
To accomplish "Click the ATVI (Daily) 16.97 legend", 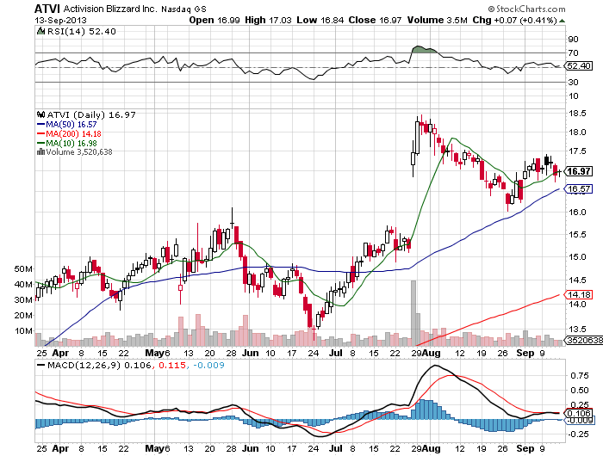I will (x=91, y=115).
